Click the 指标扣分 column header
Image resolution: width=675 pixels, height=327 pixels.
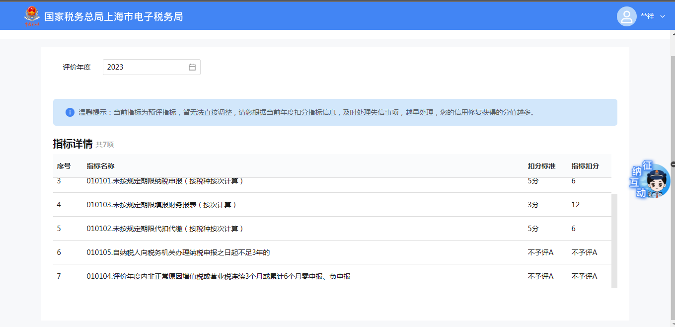pos(585,166)
